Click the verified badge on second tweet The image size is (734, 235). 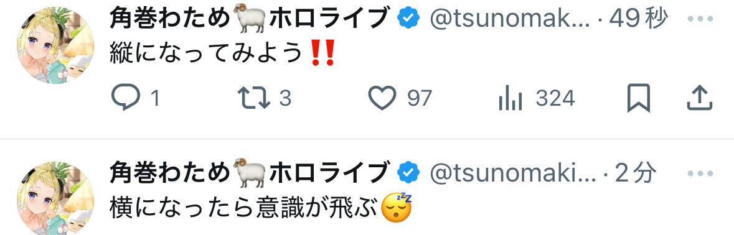(x=408, y=174)
